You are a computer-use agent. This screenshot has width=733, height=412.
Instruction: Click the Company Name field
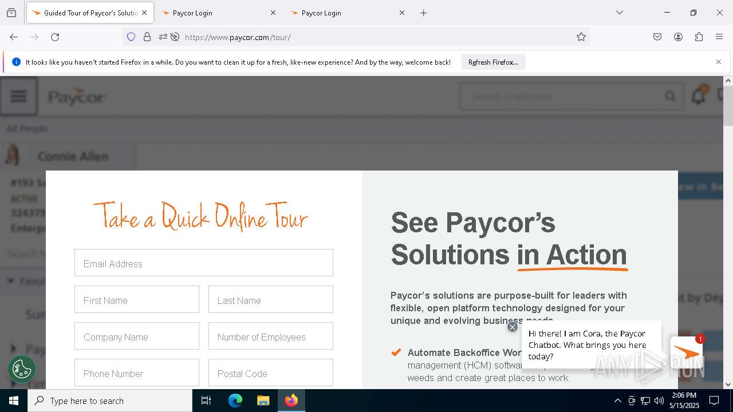click(x=137, y=336)
